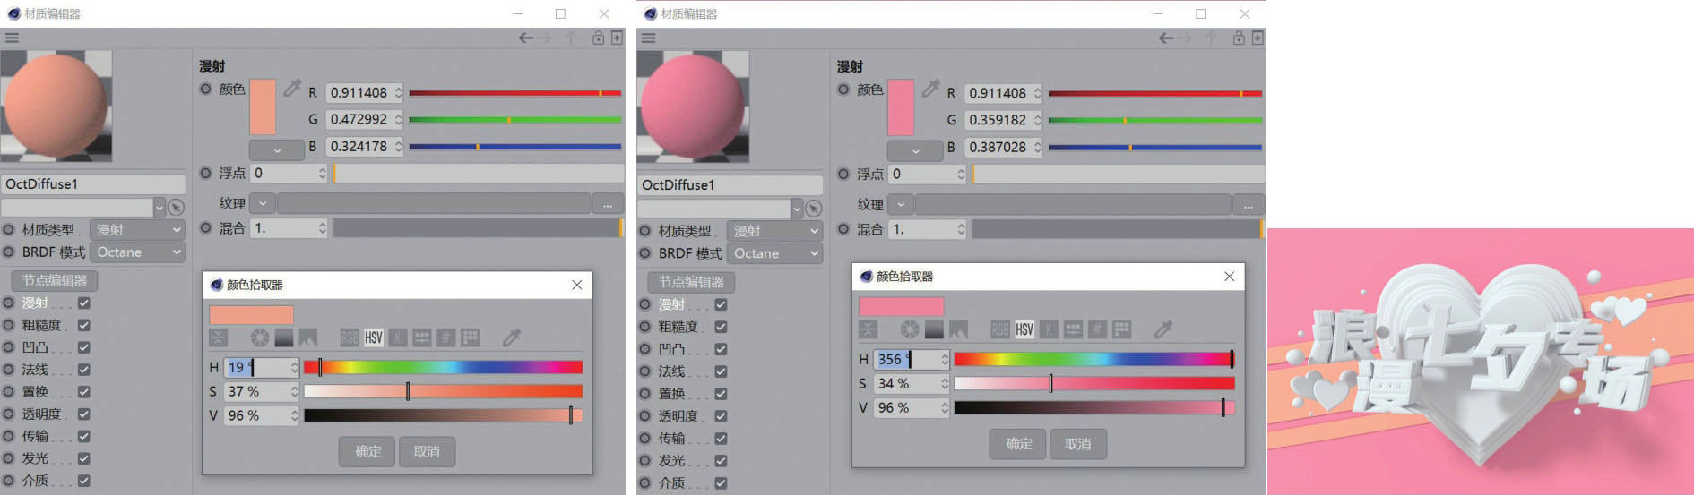This screenshot has height=495, width=1694.
Task: Select the 漫射 channel in the left editor list
Action: pos(36,303)
